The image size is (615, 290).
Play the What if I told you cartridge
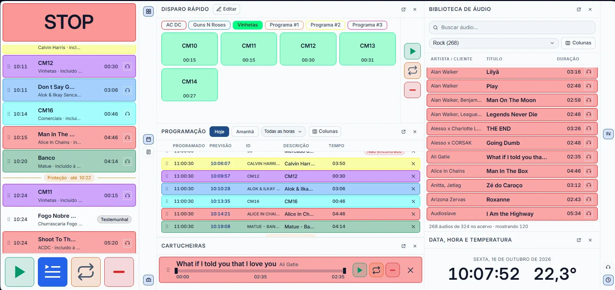coord(360,270)
